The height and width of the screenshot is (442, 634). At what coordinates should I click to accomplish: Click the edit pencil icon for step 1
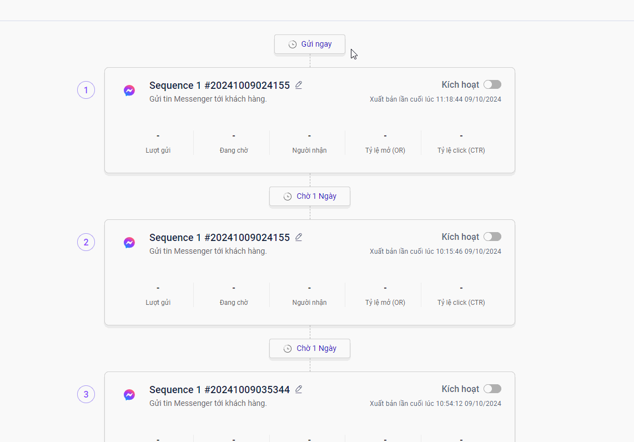299,85
